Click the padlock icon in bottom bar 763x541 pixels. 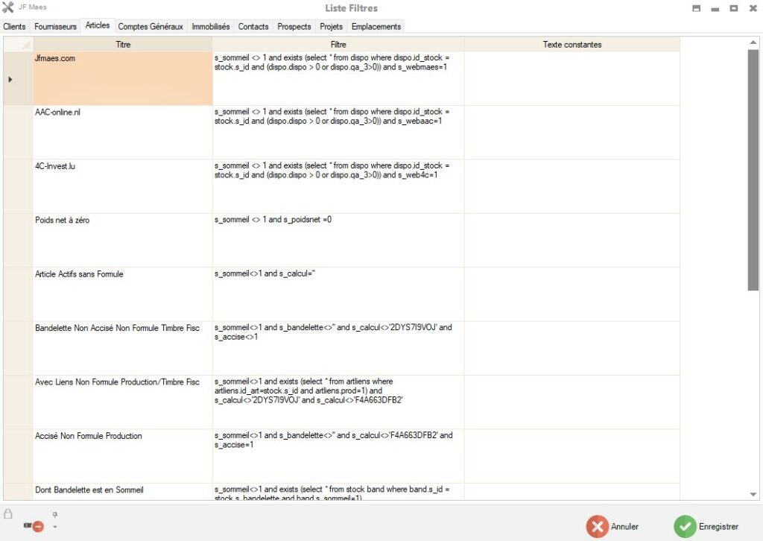8,513
